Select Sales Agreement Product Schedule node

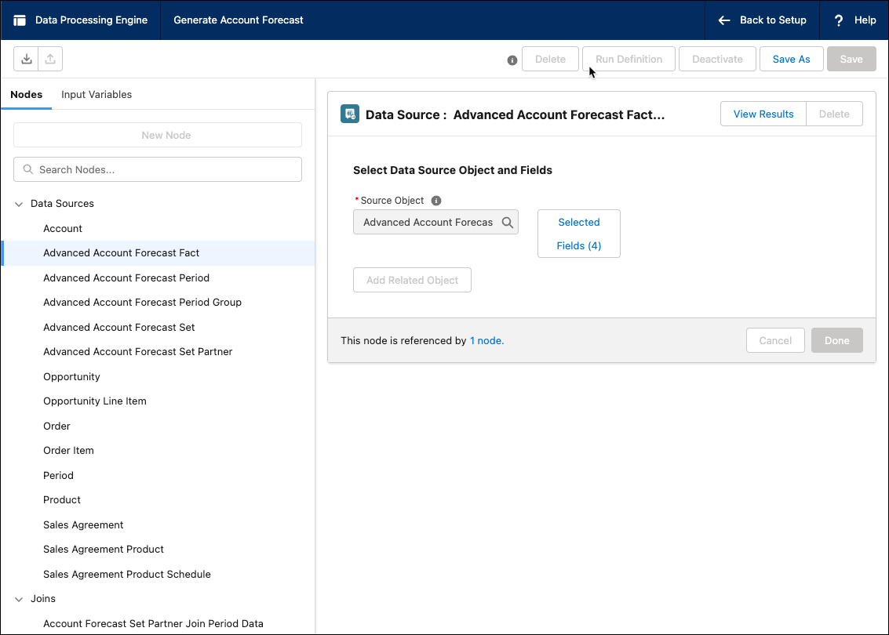click(x=158, y=575)
